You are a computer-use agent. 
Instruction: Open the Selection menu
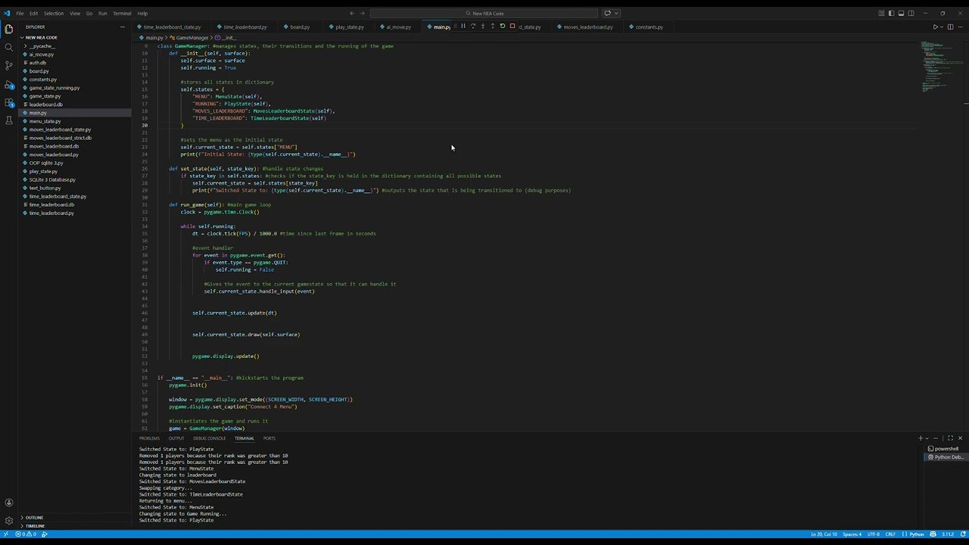[x=54, y=13]
